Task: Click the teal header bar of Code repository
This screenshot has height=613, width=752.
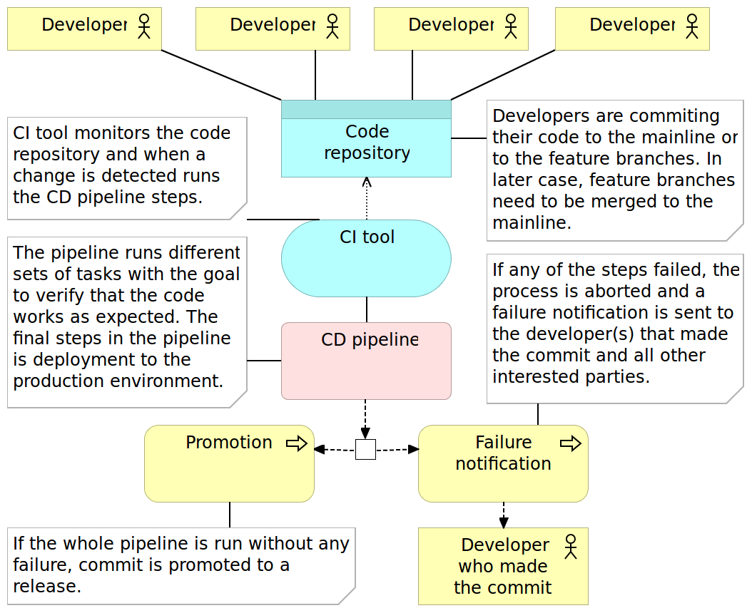Action: [x=366, y=108]
